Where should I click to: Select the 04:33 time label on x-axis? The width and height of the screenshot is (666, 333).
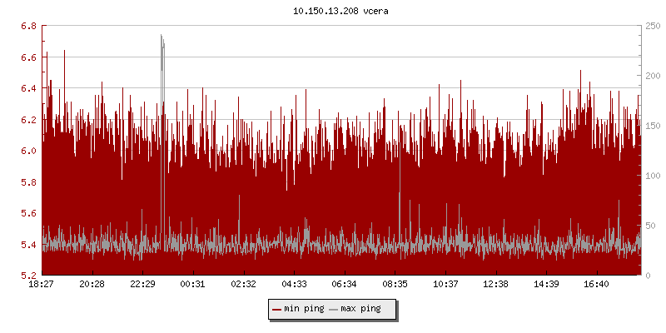294,284
